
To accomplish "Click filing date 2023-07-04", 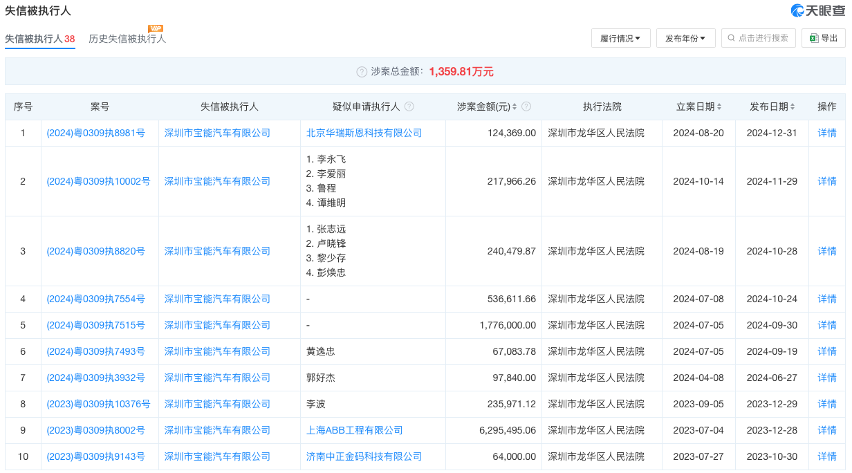I will (x=698, y=430).
